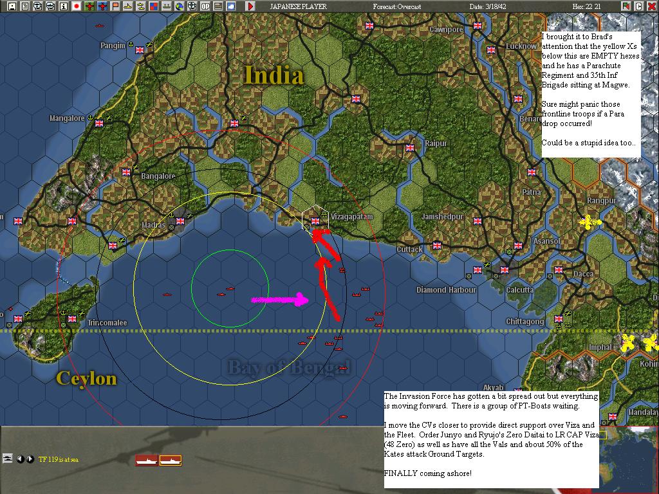Click the 'C' button in top bar
This screenshot has width=659, height=494.
click(638, 6)
